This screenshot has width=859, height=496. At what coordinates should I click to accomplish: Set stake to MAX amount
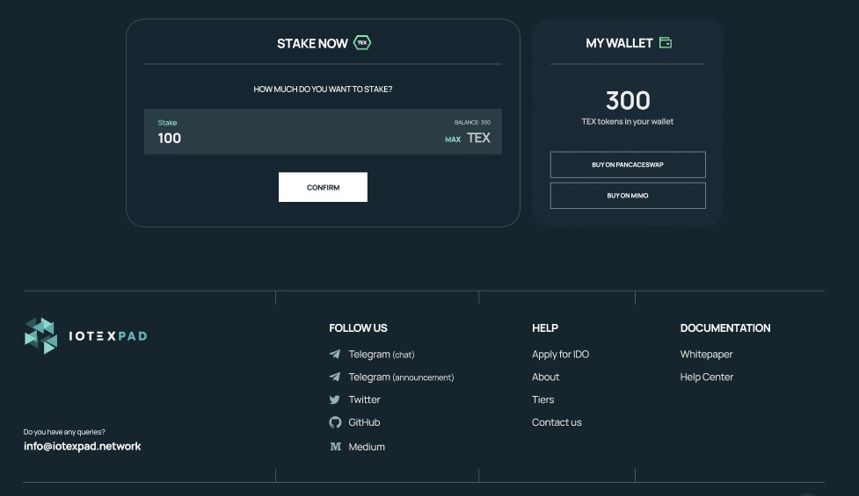[x=453, y=140]
